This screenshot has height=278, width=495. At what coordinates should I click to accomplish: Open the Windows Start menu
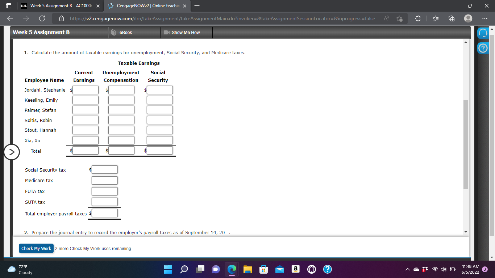(x=168, y=269)
